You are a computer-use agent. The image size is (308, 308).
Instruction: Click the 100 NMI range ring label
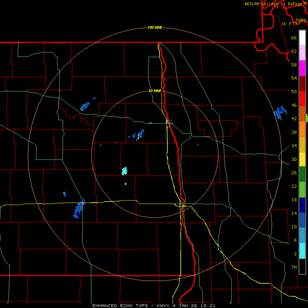click(155, 27)
